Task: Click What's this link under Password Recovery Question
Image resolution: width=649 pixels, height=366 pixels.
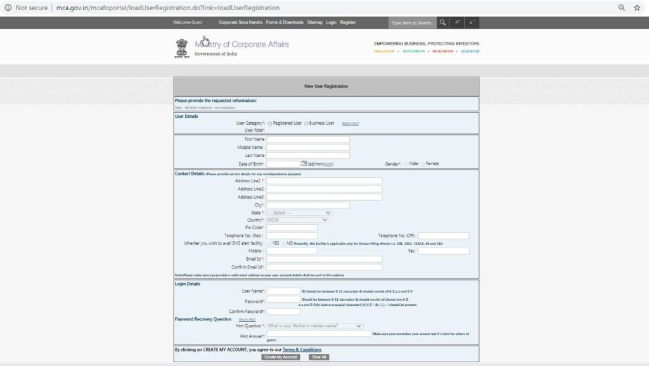Action: (247, 320)
